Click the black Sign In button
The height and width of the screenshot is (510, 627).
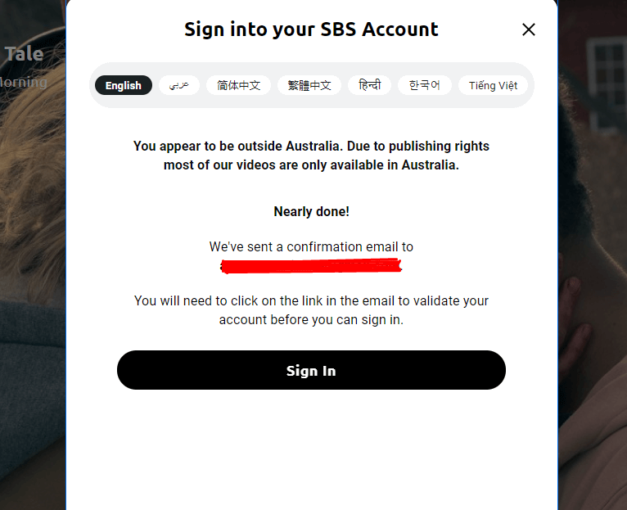(x=311, y=370)
